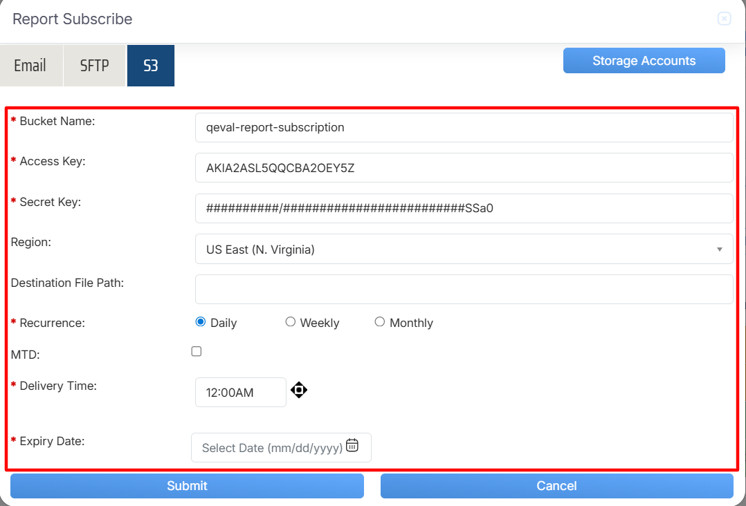Switch to the SFTP tab
Screen dimensions: 746x506
[94, 66]
